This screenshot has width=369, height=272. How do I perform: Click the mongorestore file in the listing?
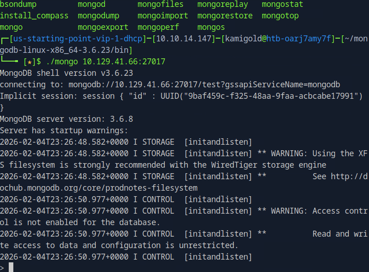pyautogui.click(x=225, y=16)
